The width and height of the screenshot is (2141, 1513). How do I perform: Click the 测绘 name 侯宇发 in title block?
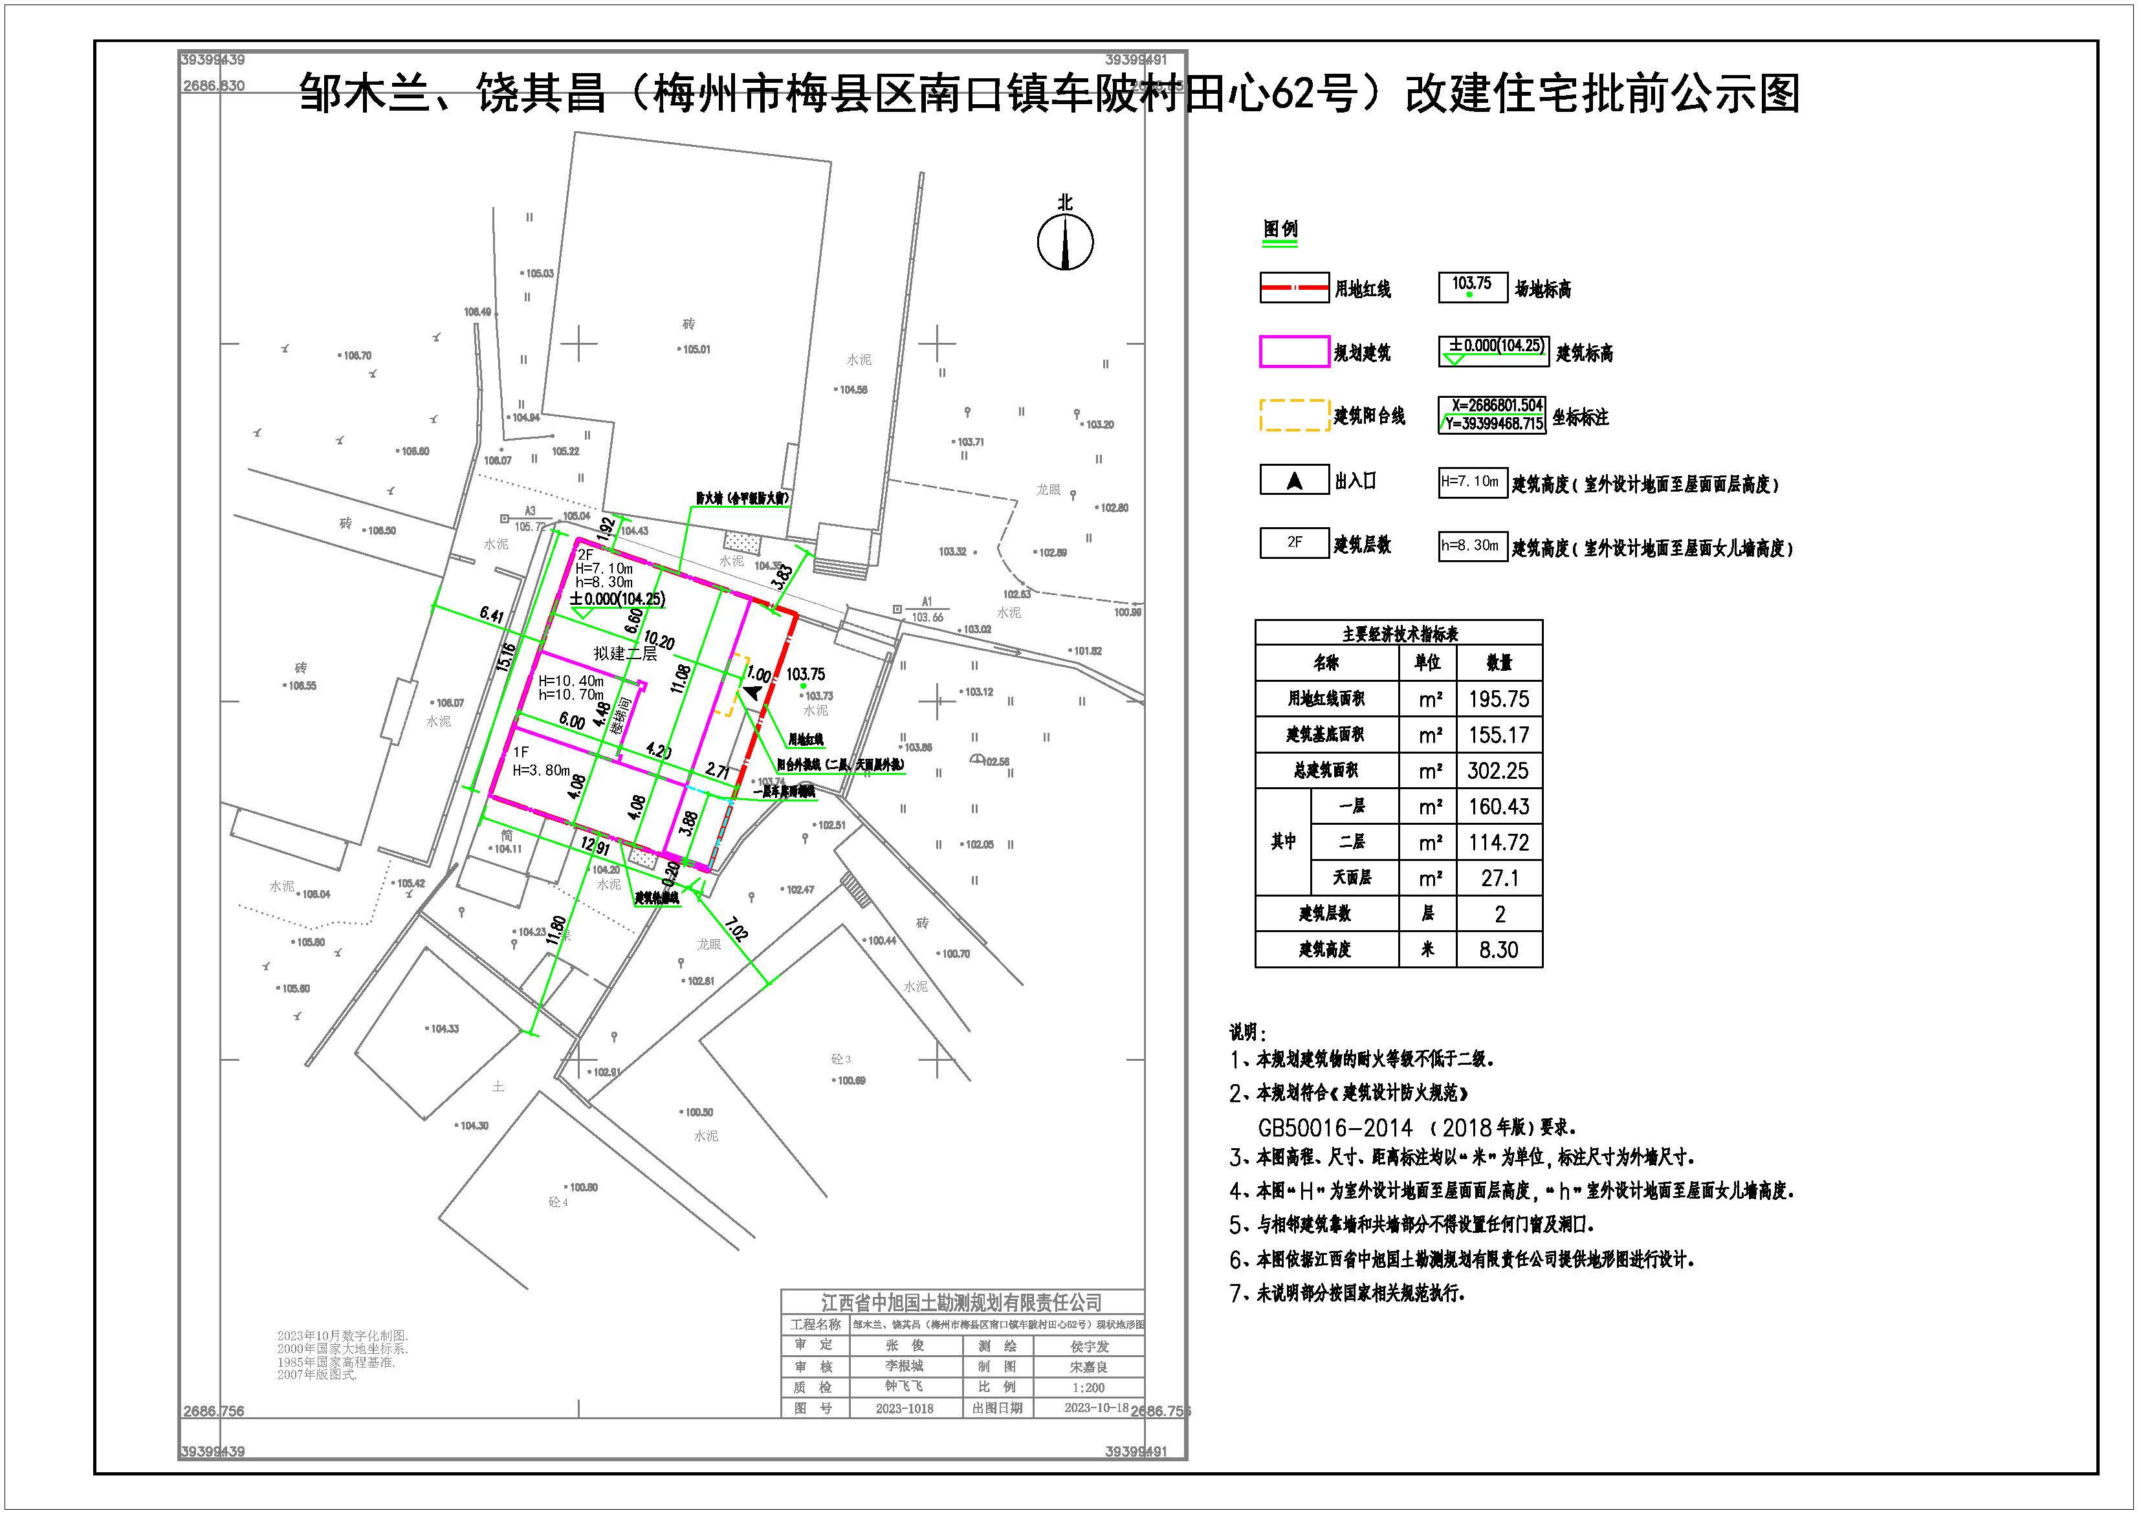[x=1089, y=1347]
